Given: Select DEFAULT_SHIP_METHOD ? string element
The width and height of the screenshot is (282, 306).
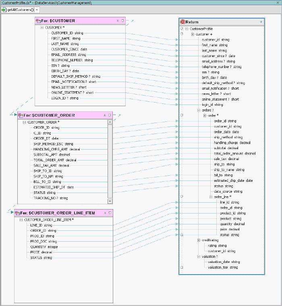Looking at the screenshot, I should click(76, 76).
